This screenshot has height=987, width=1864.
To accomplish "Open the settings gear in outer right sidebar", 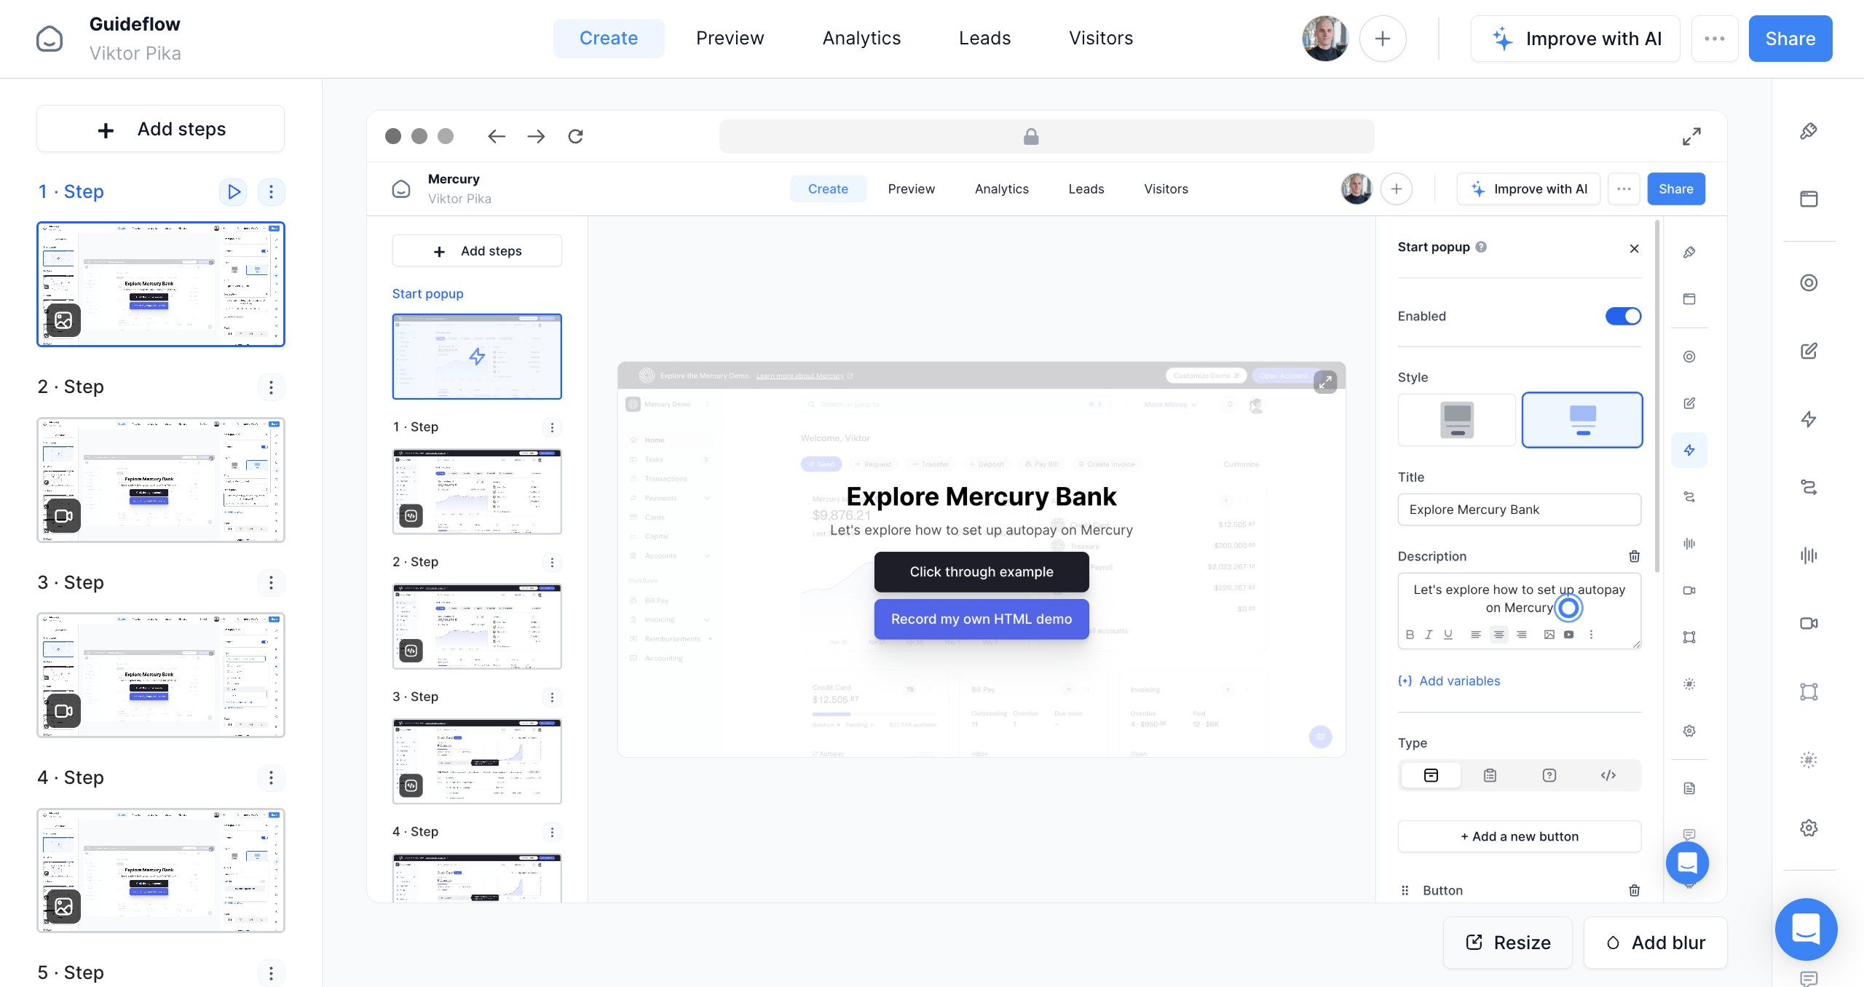I will point(1809,828).
